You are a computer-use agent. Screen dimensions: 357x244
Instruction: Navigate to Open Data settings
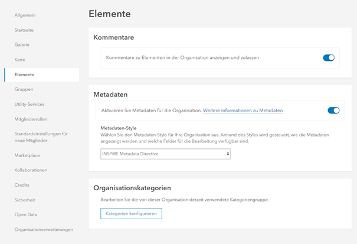point(26,214)
